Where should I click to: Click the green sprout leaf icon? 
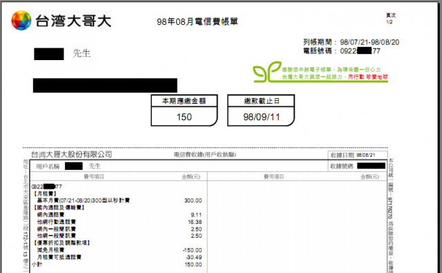pyautogui.click(x=267, y=72)
